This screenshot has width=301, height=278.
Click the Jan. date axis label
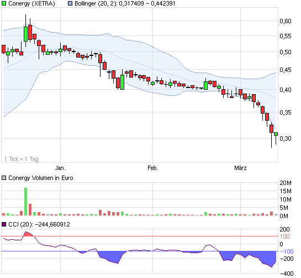click(60, 168)
